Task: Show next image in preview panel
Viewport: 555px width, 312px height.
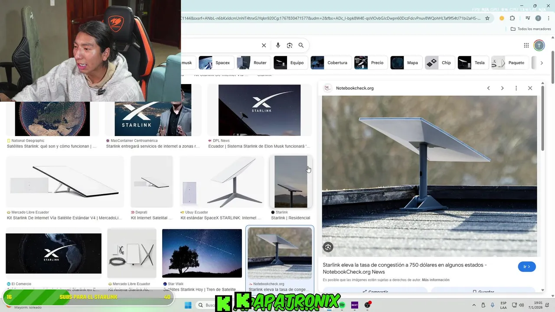Action: coord(502,88)
